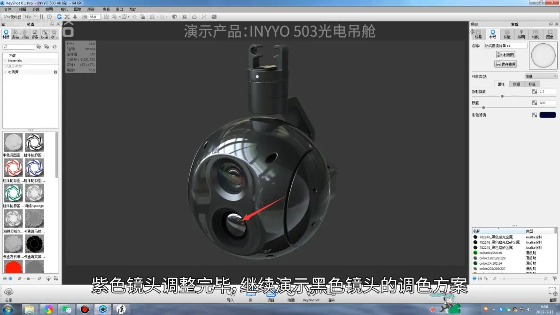The height and width of the screenshot is (315, 560).
Task: Click the crossed-arrows icon in top toolbar
Action: pyautogui.click(x=67, y=17)
